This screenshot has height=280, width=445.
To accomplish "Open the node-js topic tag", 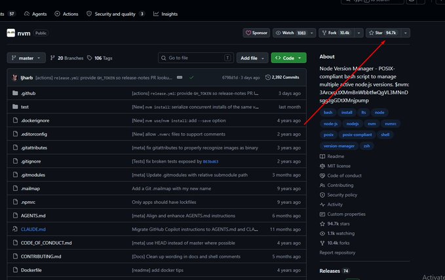I will 330,124.
